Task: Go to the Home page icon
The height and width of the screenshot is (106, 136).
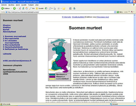Action: 27,8
